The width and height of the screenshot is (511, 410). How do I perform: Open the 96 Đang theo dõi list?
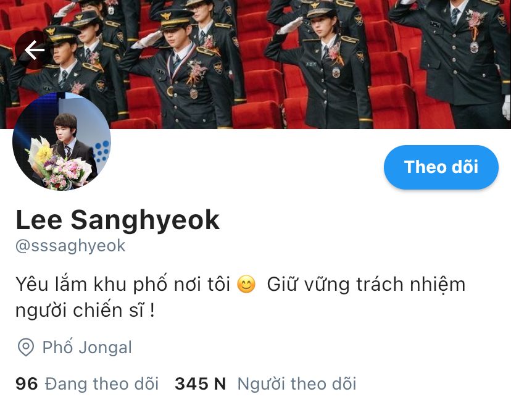(x=87, y=383)
